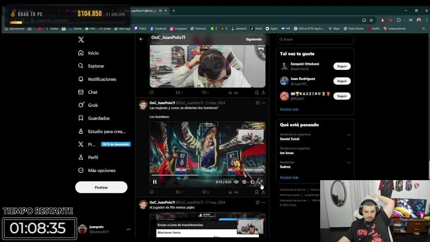
Task: Follow Ezequiel Ottoboni
Action: [342, 66]
